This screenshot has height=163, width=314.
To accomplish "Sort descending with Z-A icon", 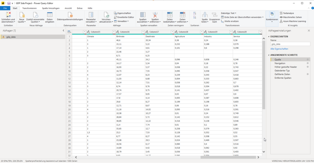I will tap(195, 17).
